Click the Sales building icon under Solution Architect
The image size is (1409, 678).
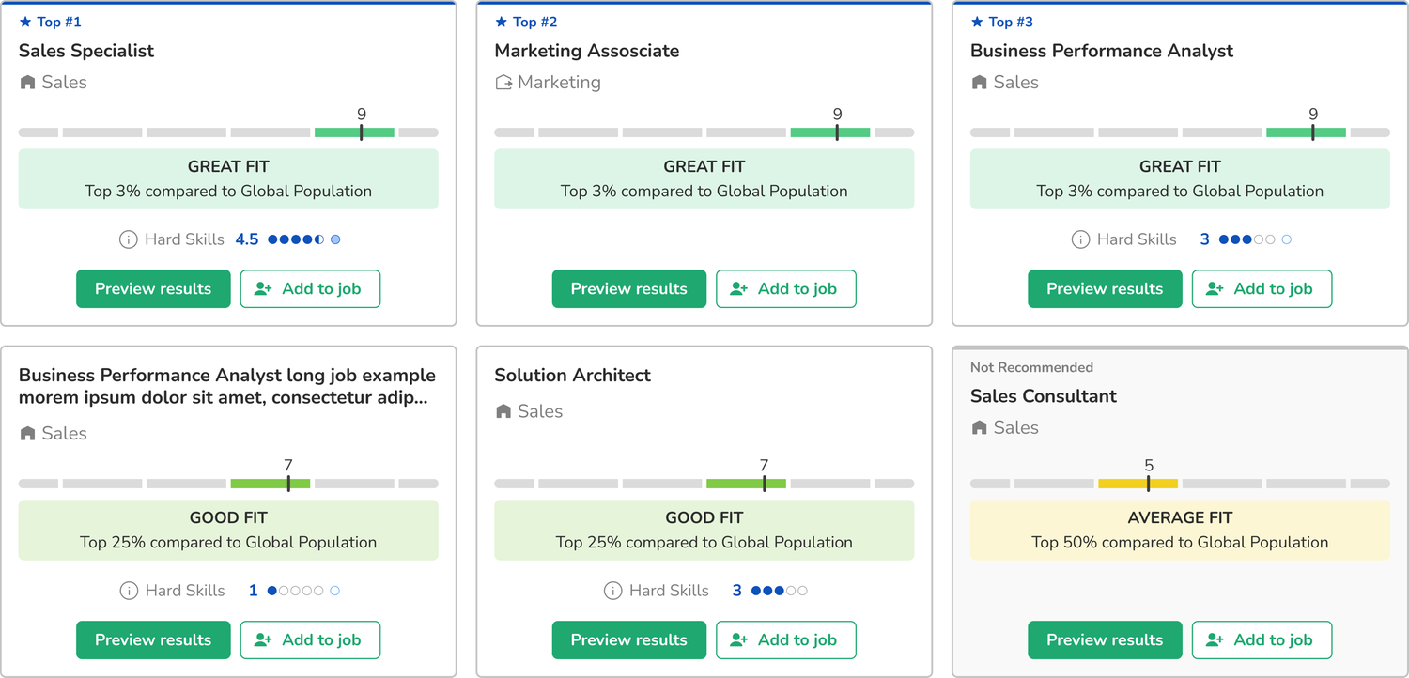tap(503, 411)
